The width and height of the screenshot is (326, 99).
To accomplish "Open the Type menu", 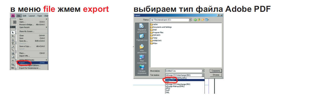I will (39, 16).
